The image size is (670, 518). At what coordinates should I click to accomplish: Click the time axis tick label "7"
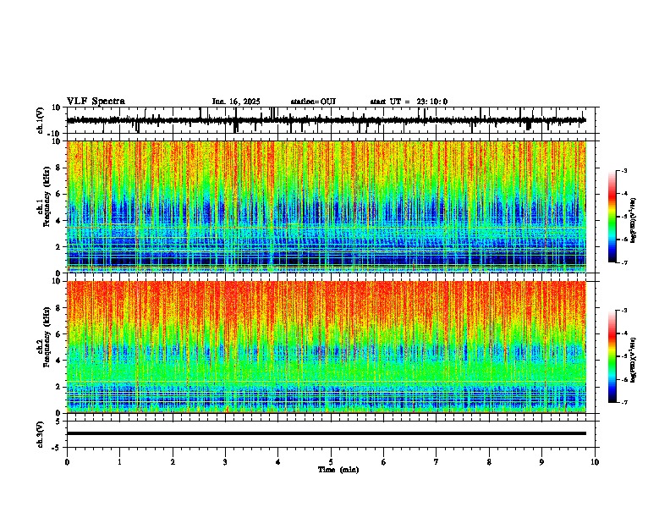pos(437,462)
